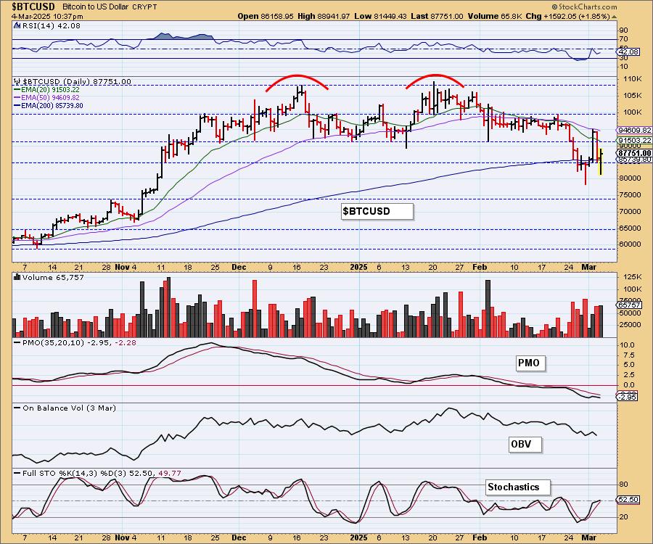Click the 65757 volume tag on right axis
Viewport: 653px width, 544px height.
pos(629,305)
